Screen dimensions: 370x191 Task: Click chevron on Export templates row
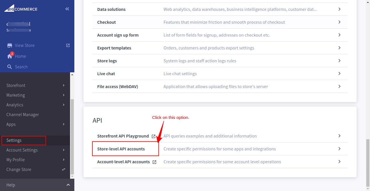pyautogui.click(x=339, y=48)
